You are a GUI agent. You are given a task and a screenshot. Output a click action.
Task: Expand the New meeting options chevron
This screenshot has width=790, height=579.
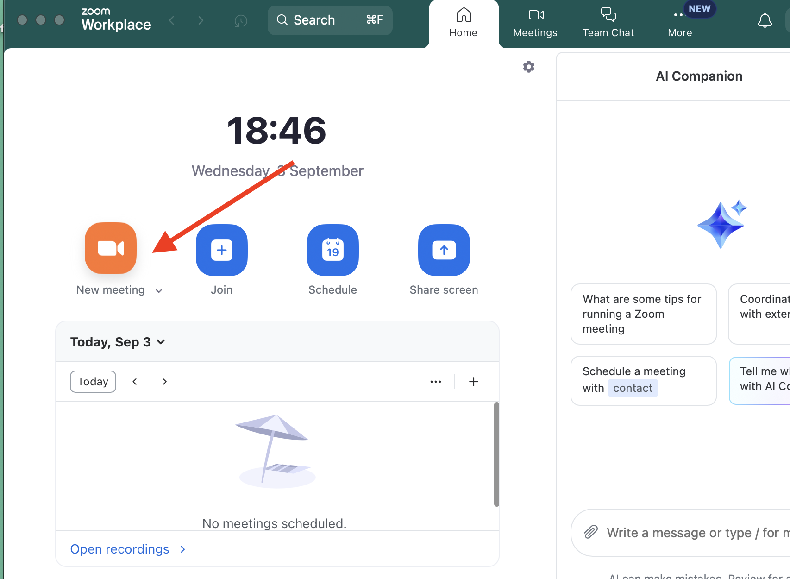(x=159, y=291)
